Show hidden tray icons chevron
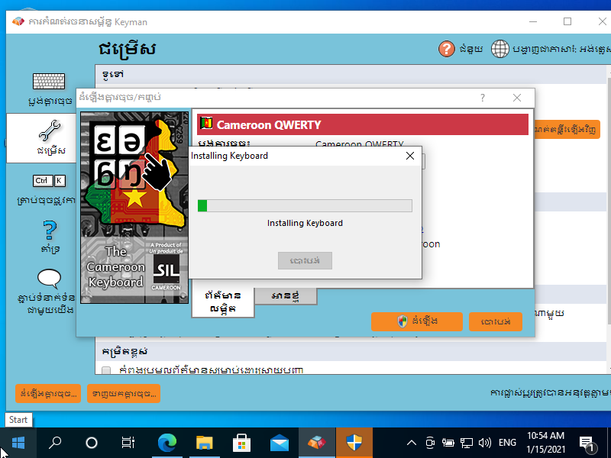This screenshot has width=611, height=458. coord(412,443)
